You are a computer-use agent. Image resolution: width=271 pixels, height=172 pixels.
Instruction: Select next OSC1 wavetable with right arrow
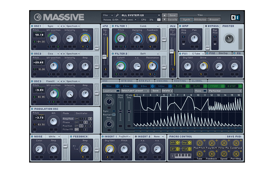click(64, 26)
